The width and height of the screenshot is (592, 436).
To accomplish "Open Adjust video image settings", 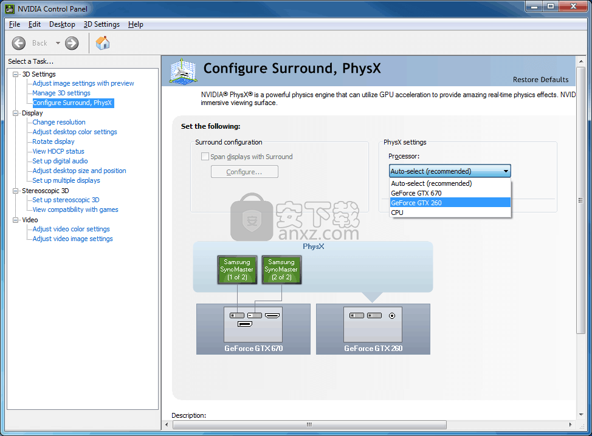I will pyautogui.click(x=72, y=239).
